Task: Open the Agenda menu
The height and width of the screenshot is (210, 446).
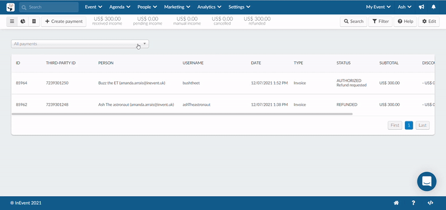Action: 120,7
